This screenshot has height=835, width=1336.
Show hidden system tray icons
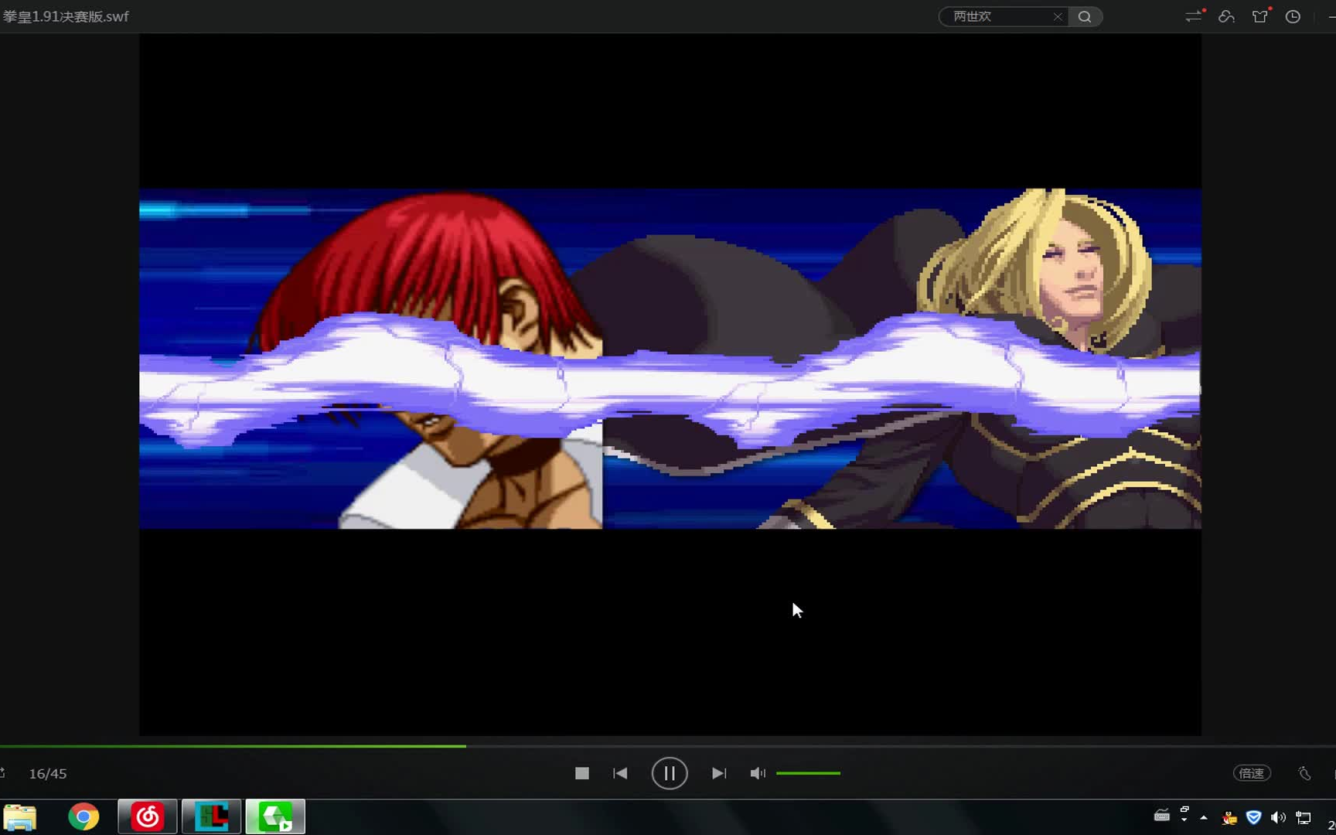pyautogui.click(x=1204, y=817)
